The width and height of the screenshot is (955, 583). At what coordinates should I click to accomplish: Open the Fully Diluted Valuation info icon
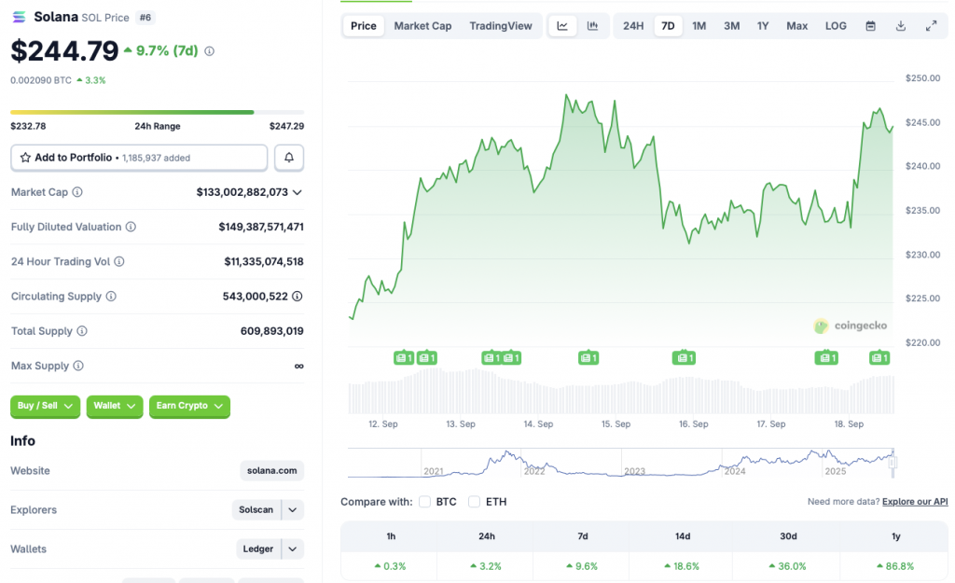point(131,227)
